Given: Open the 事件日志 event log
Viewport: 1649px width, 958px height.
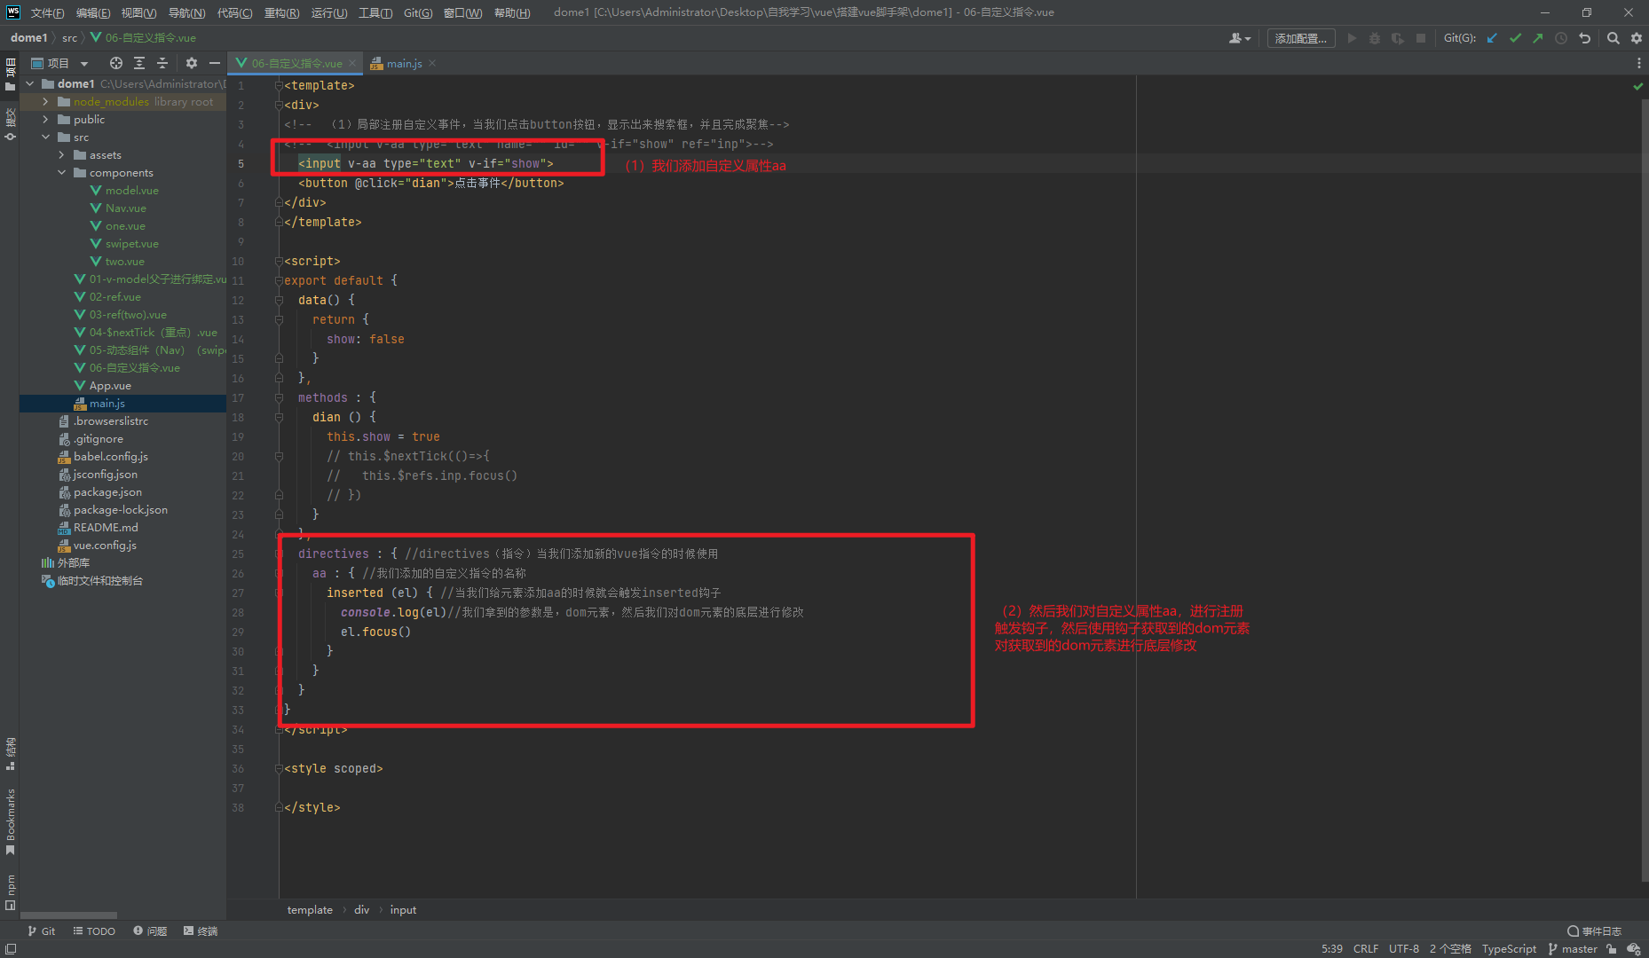Looking at the screenshot, I should pos(1595,931).
